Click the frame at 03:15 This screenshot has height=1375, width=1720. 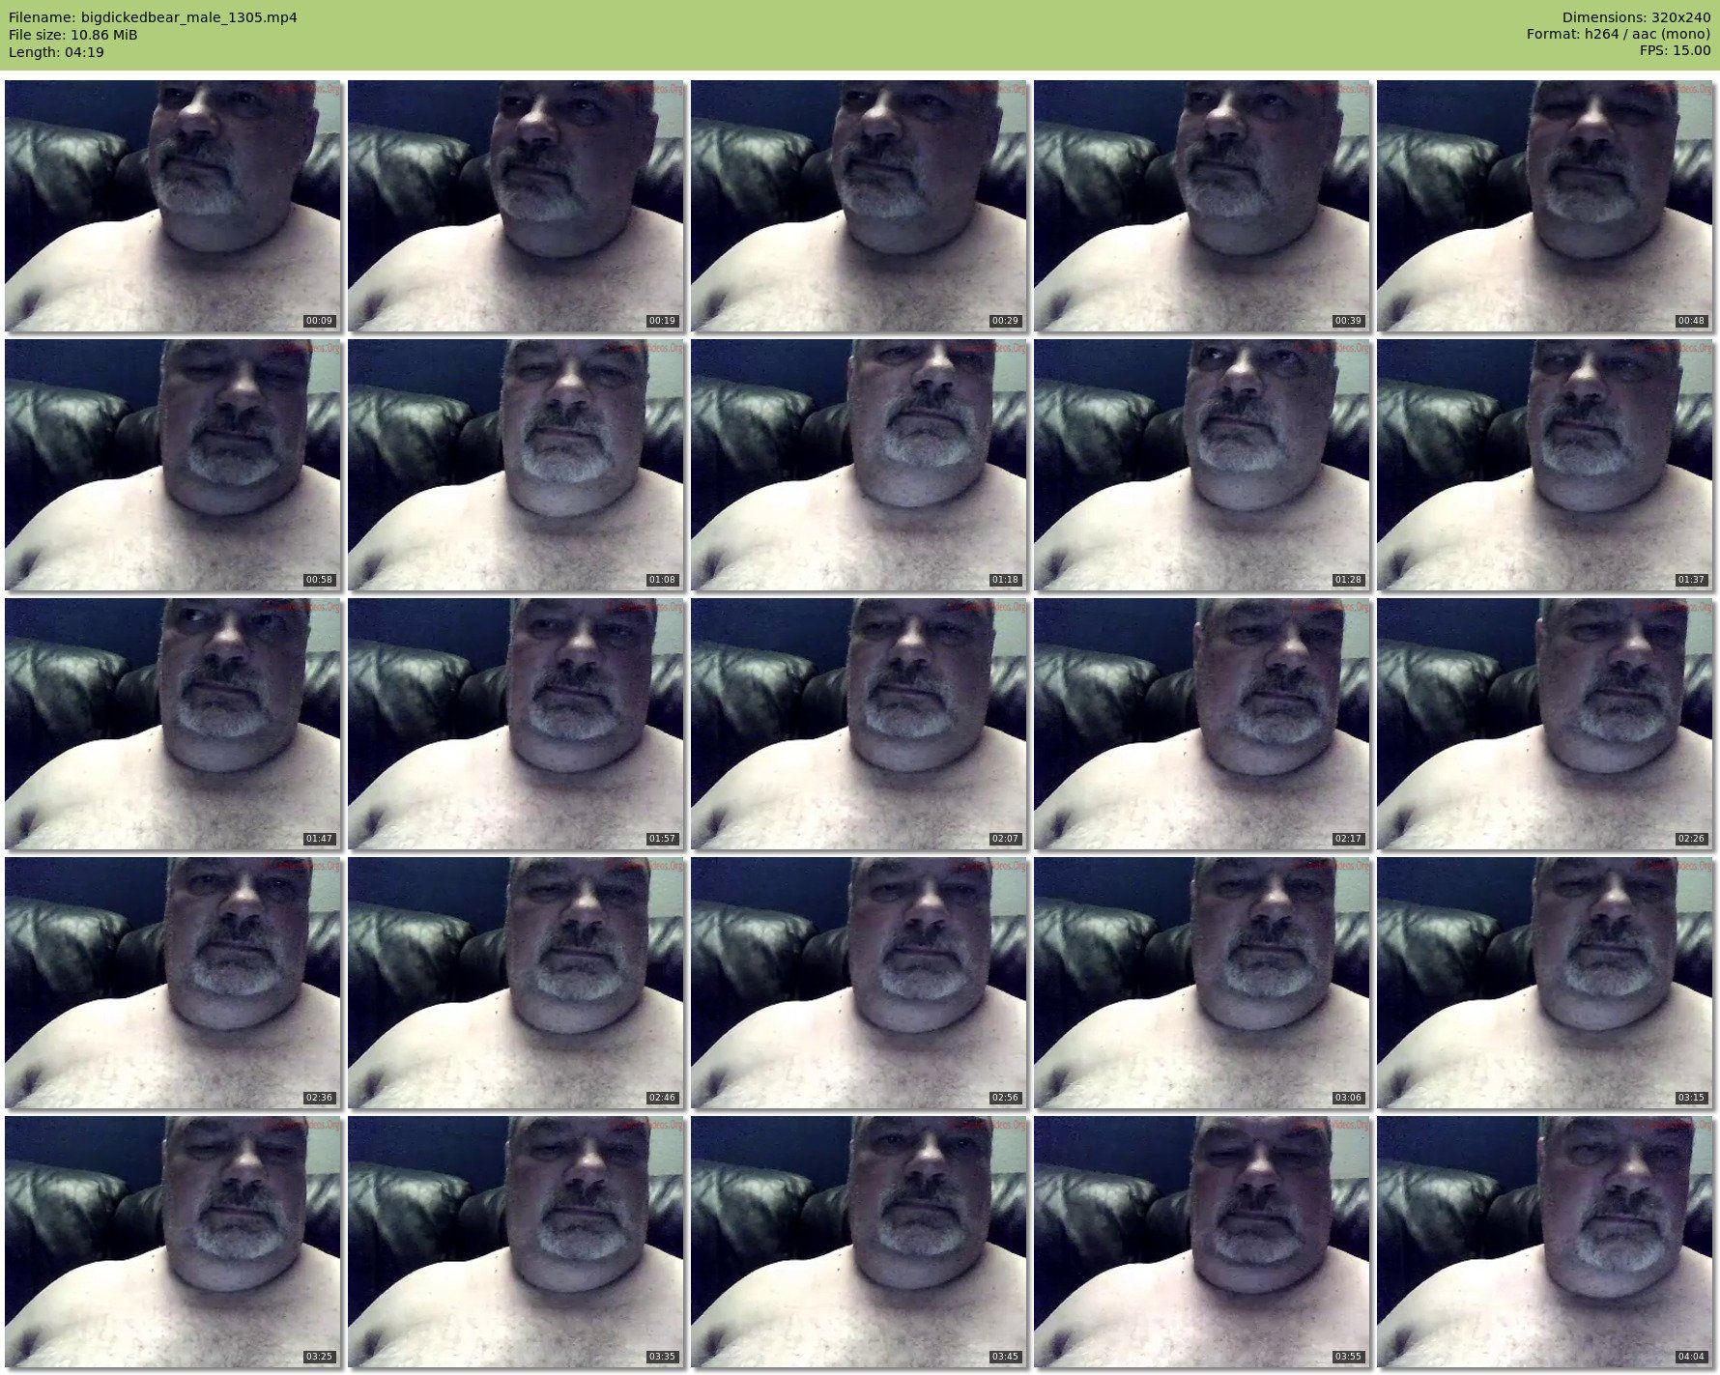[x=1544, y=983]
